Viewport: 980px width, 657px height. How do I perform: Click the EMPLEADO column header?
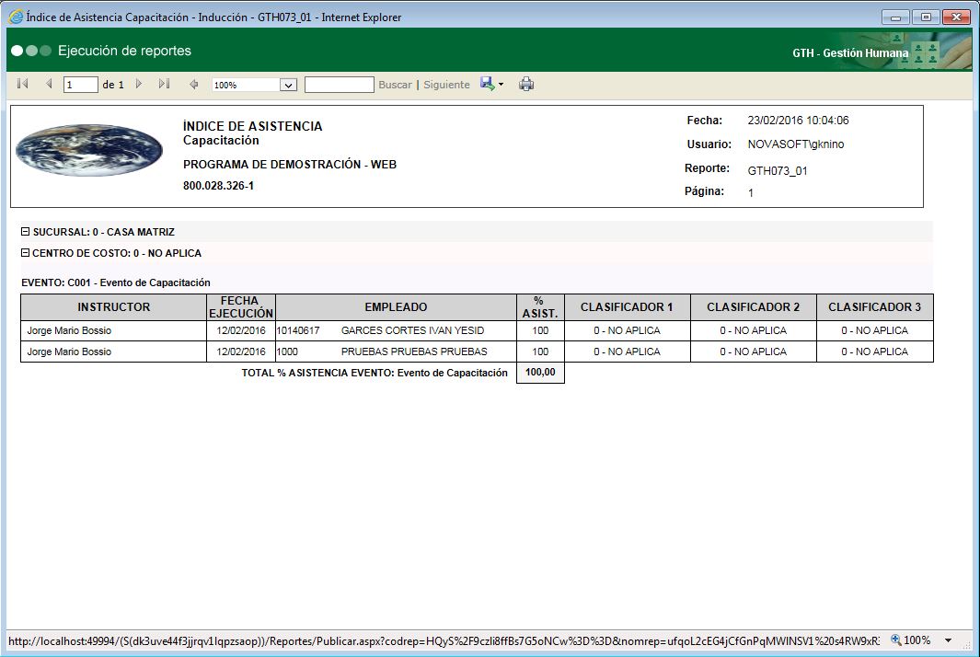tap(396, 307)
